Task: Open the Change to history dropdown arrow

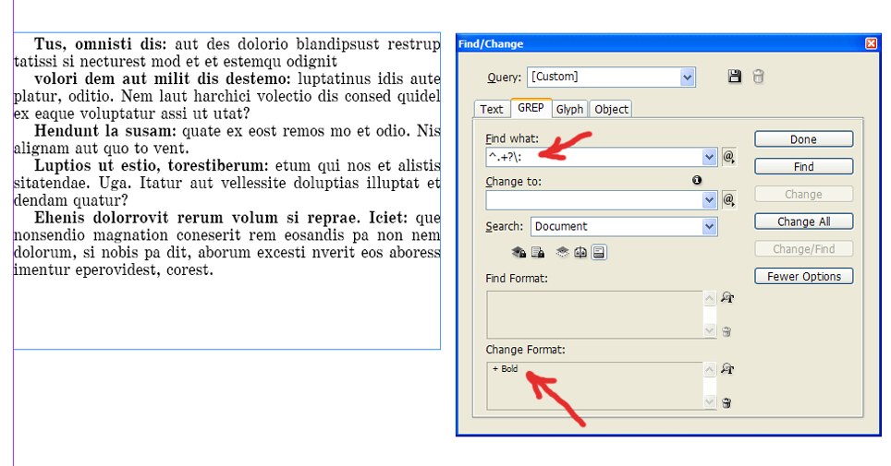Action: 709,200
